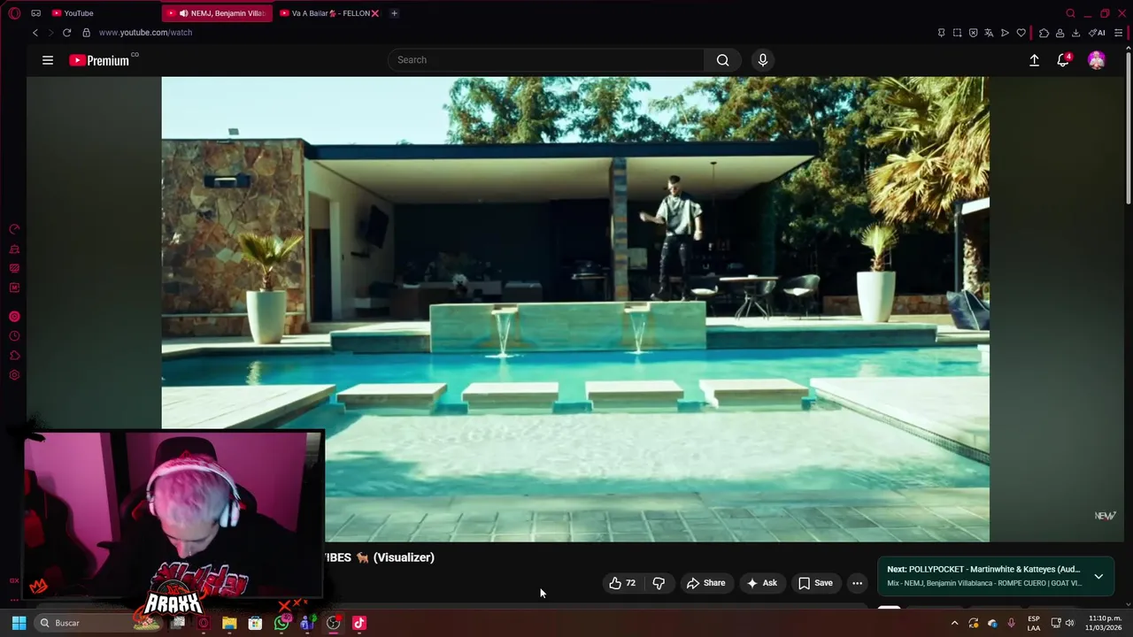Switch to Va A Bailar FELLON tab
The width and height of the screenshot is (1133, 637).
pos(328,13)
